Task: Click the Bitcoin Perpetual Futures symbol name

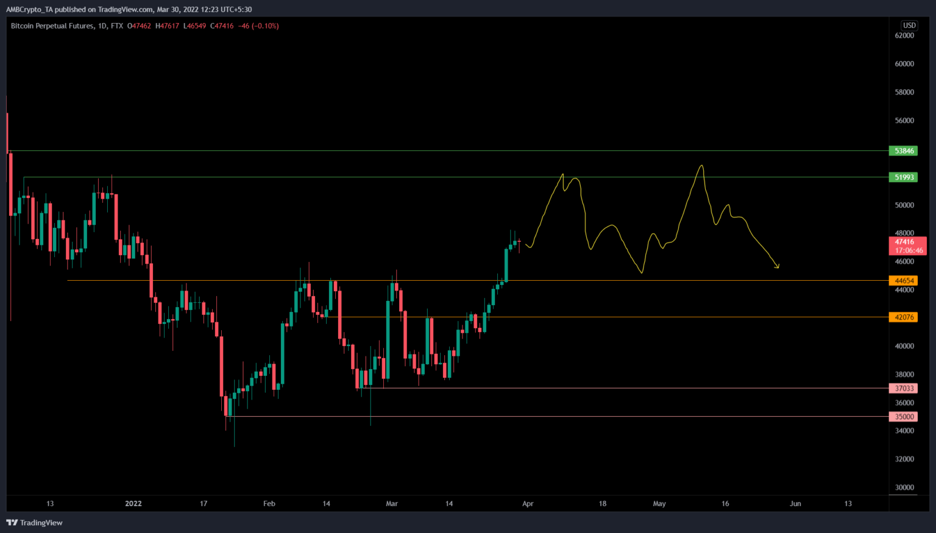Action: click(x=52, y=26)
